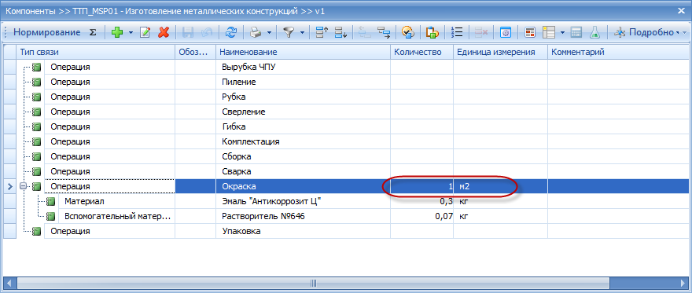Click the Обоз... column header
Image resolution: width=692 pixels, height=293 pixels.
point(196,53)
